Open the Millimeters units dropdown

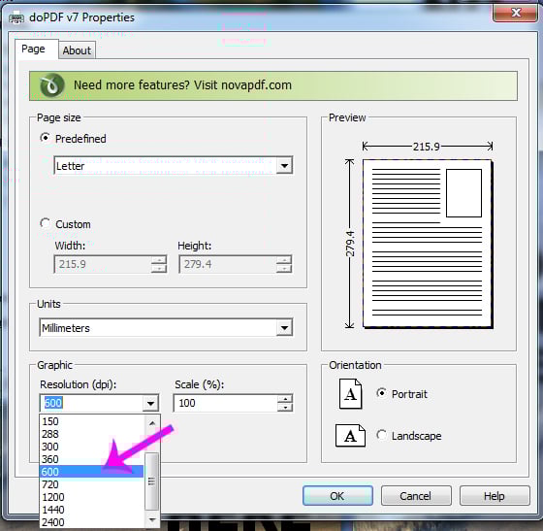[x=284, y=327]
